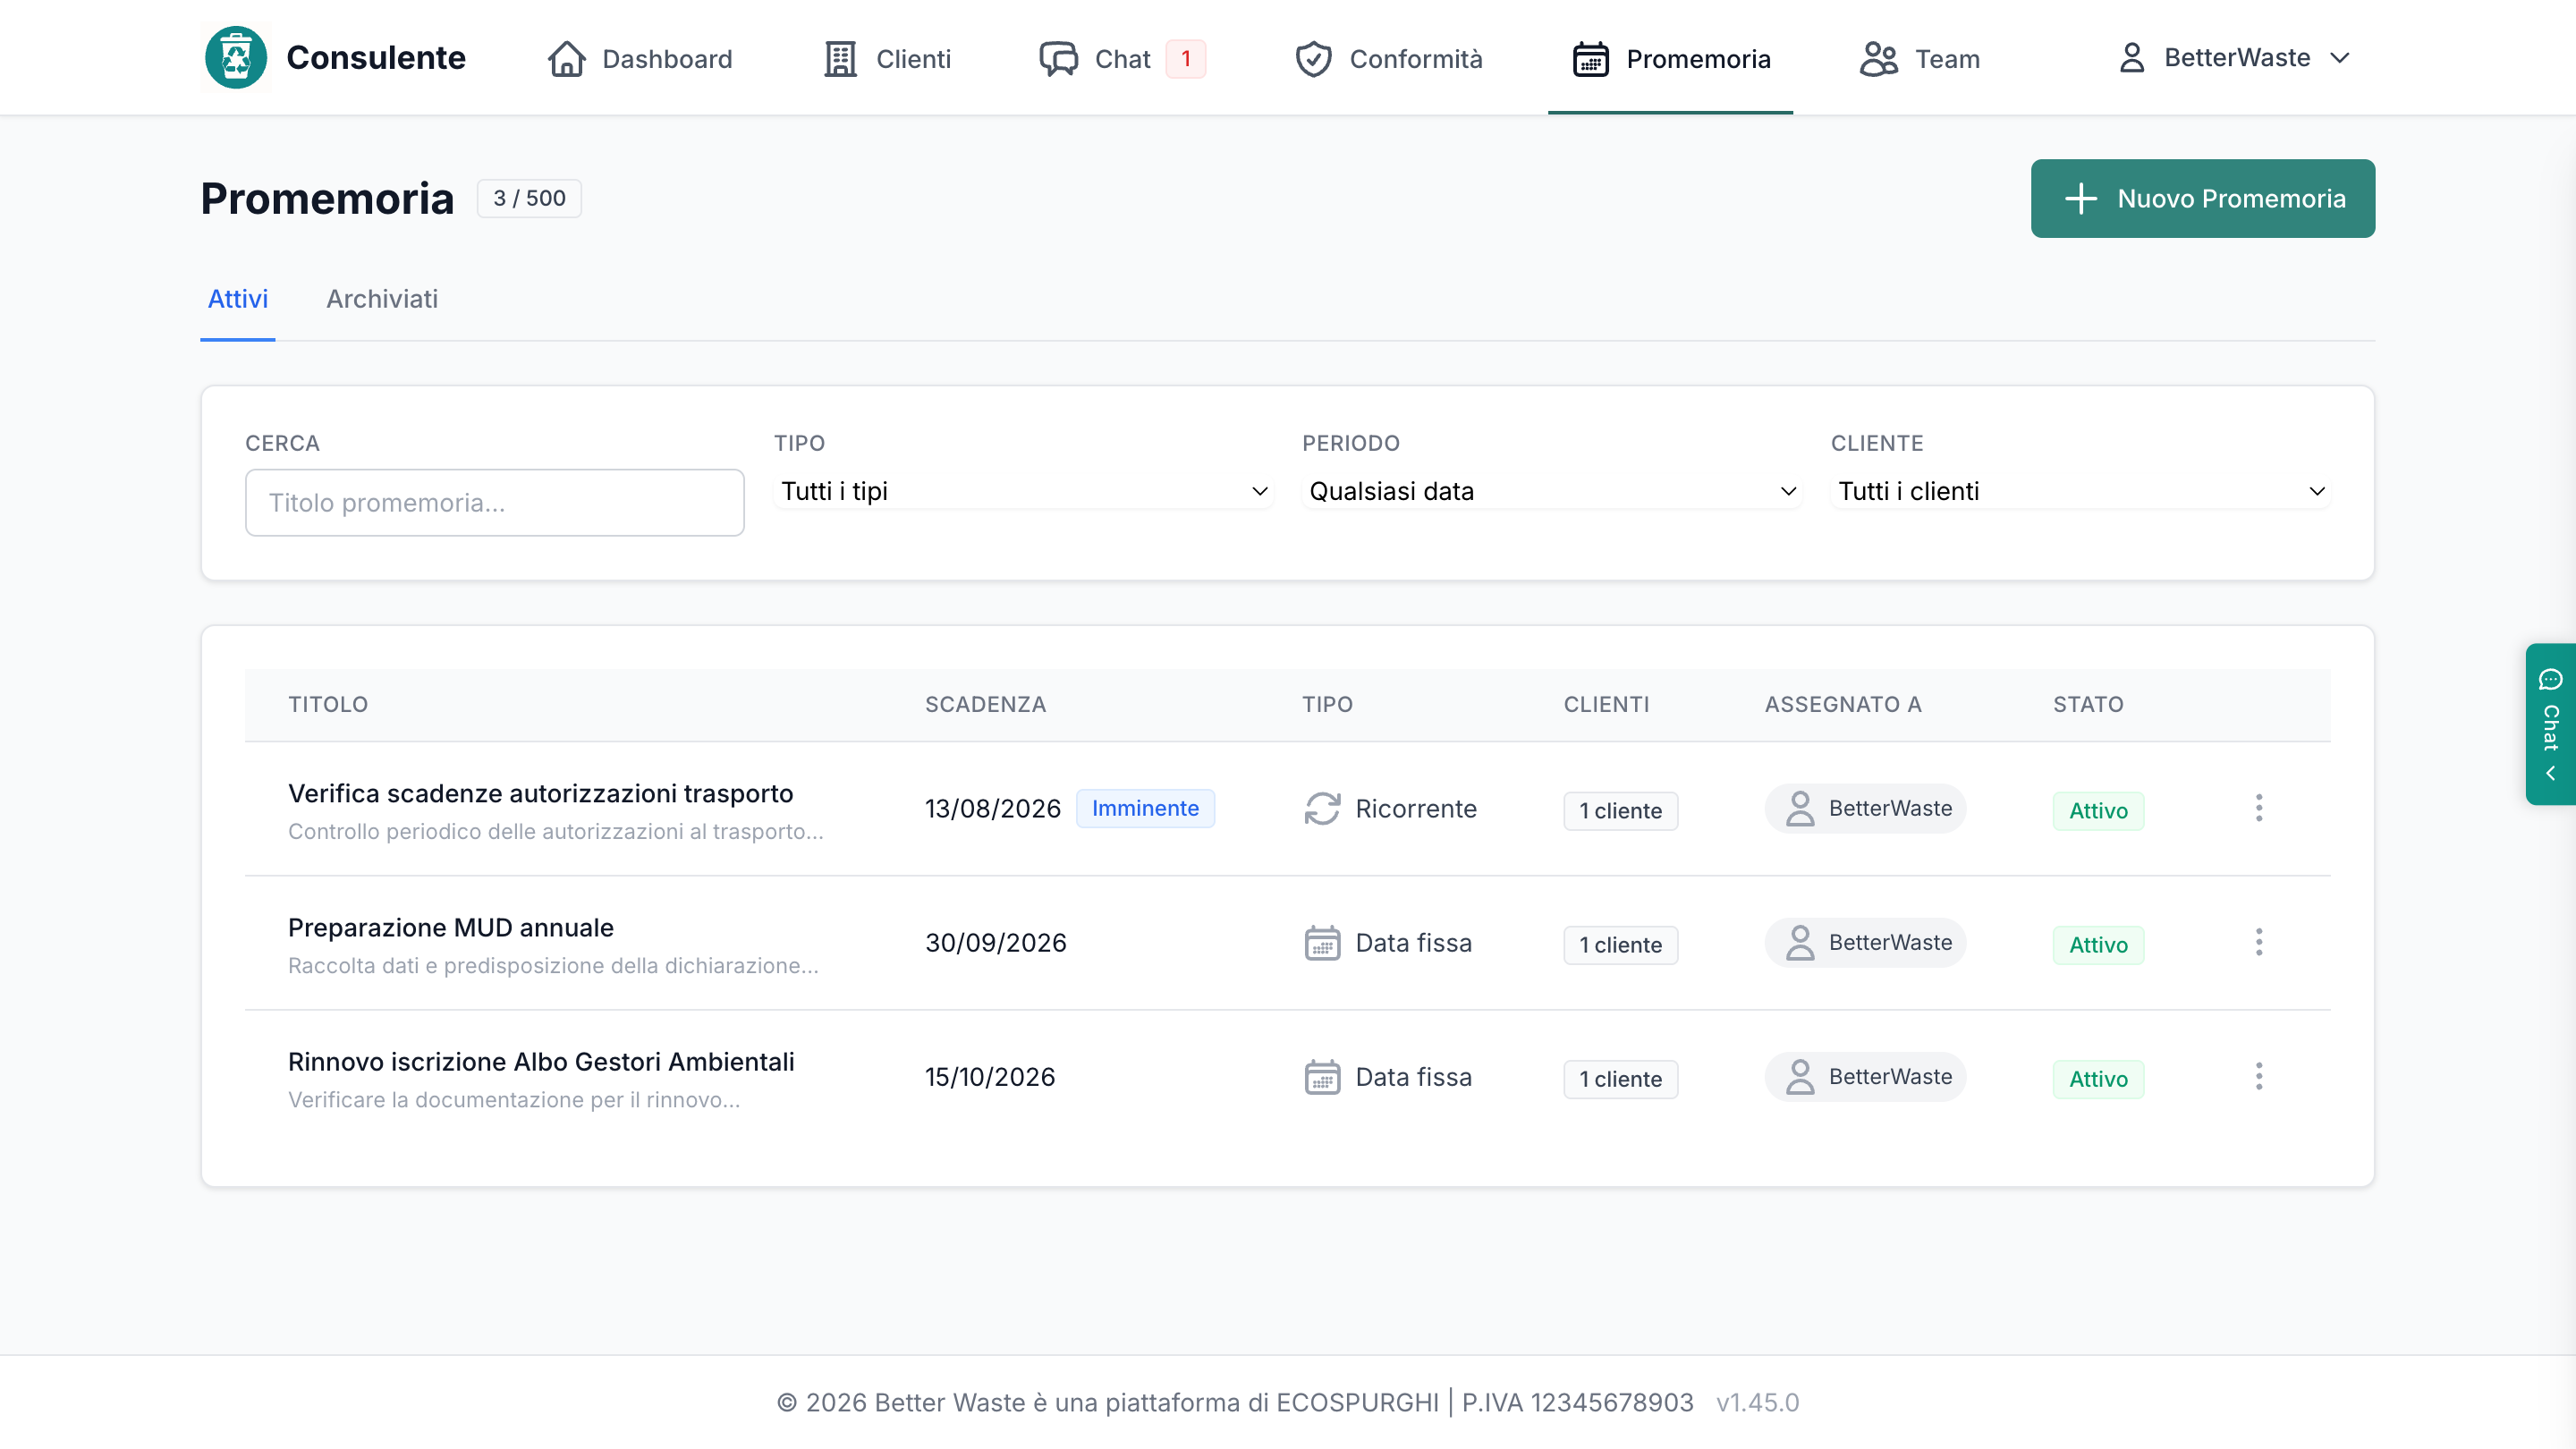2576x1449 pixels.
Task: Click the Consulente recycling bin logo
Action: [x=236, y=58]
